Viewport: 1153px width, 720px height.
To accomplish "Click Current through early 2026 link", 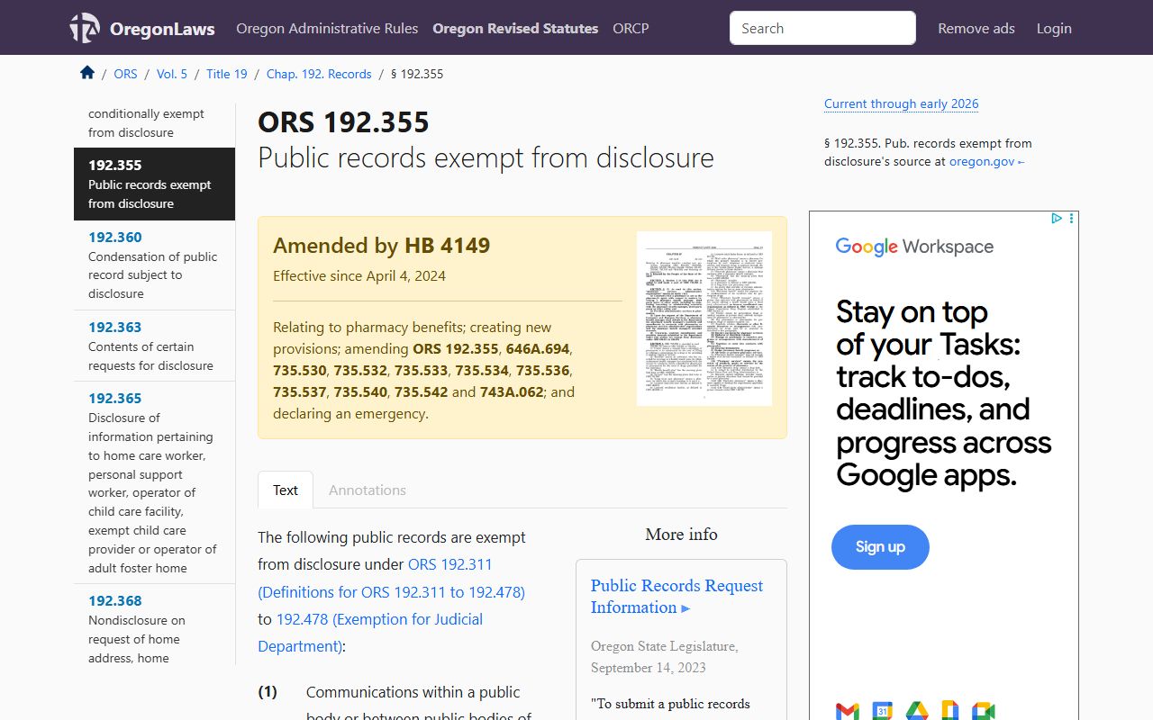I will (901, 103).
